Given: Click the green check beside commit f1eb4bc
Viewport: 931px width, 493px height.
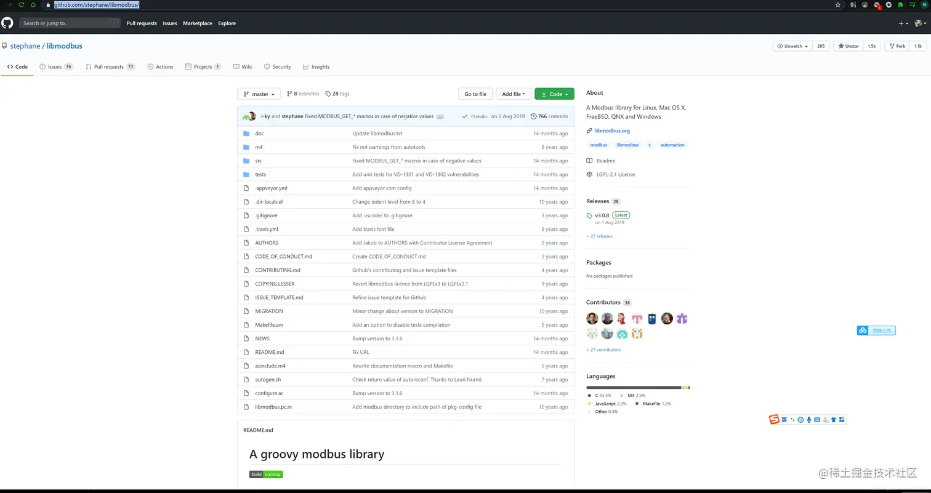Looking at the screenshot, I should pyautogui.click(x=466, y=116).
